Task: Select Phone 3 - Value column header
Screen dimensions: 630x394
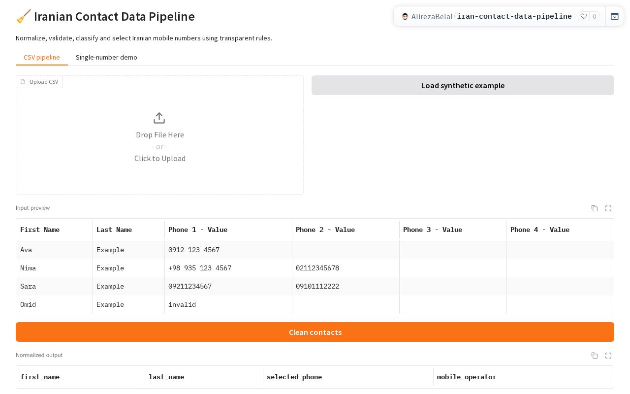Action: 453,230
